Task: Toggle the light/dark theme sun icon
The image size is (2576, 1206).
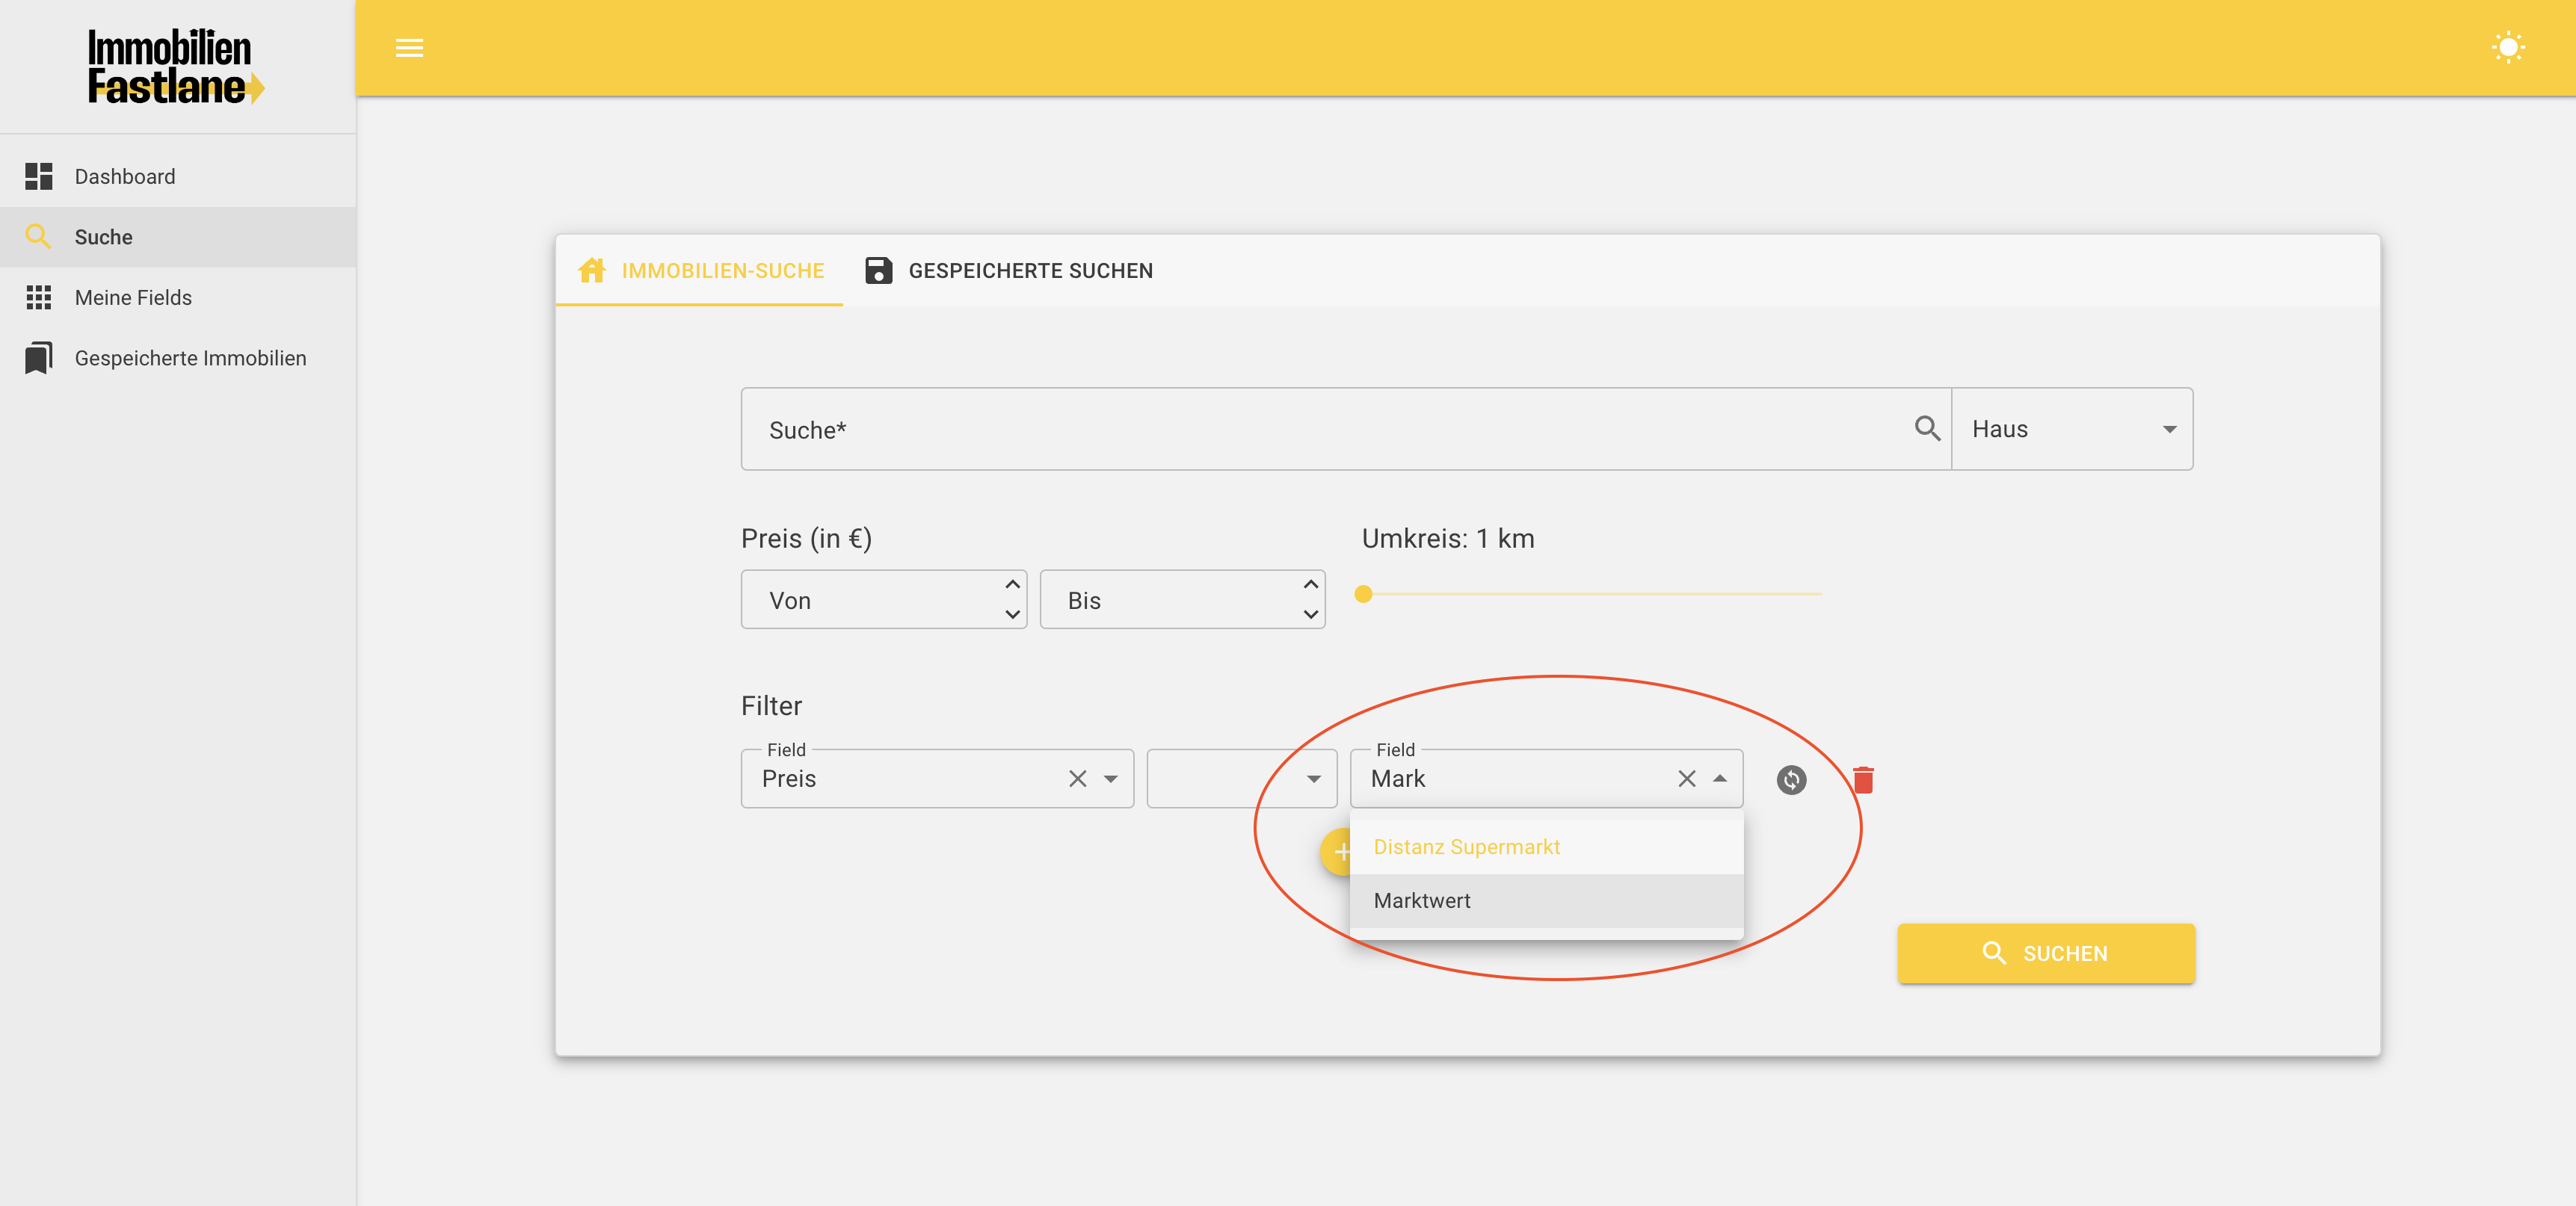Action: tap(2507, 48)
